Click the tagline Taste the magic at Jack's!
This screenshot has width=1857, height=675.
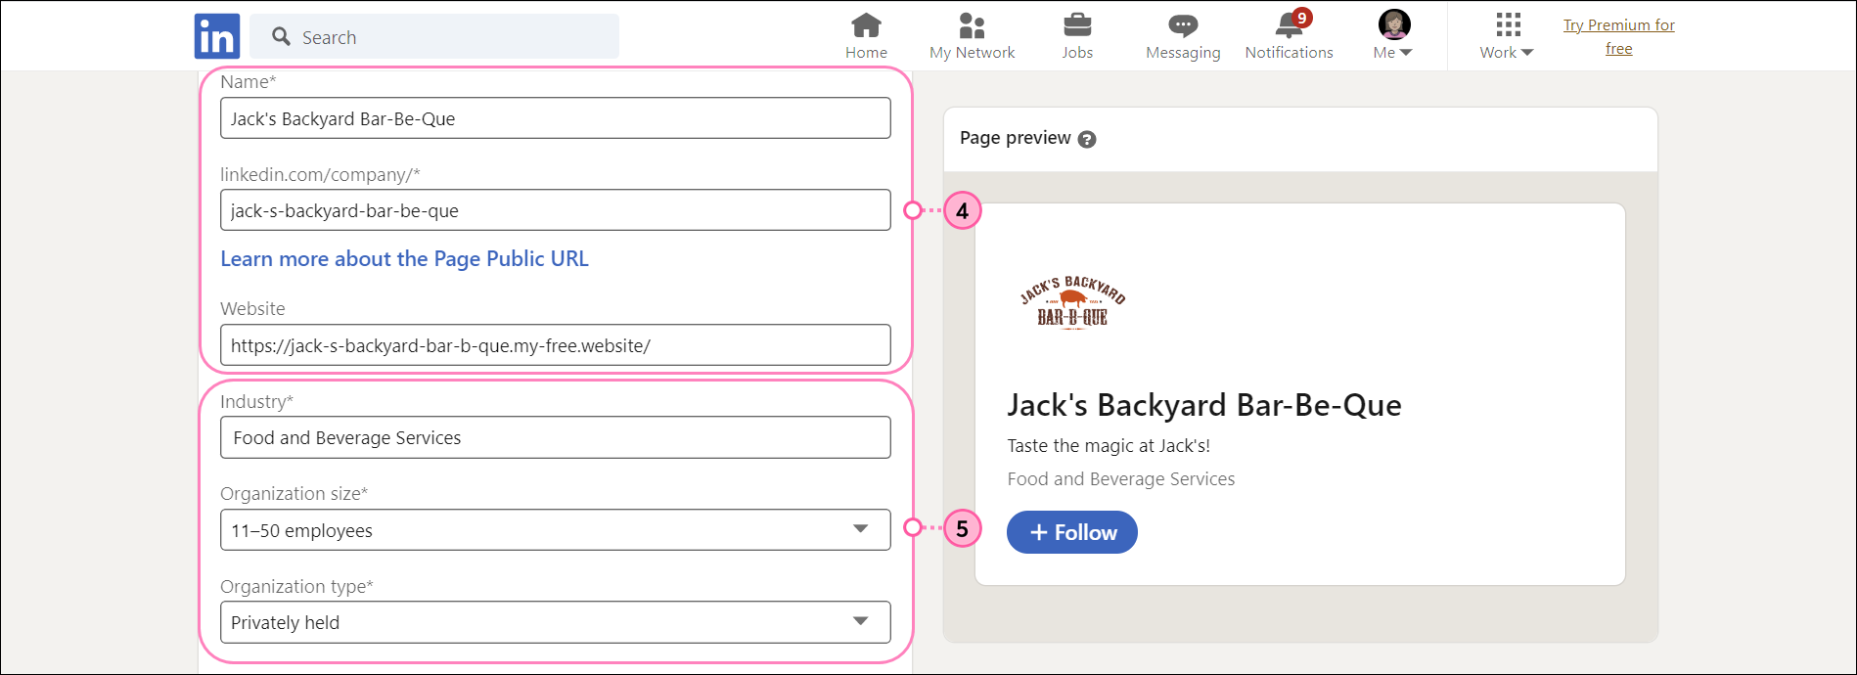pyautogui.click(x=1109, y=446)
